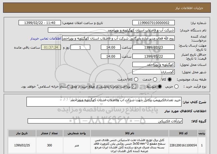
Task: Click the cable item description in row 1
Action: click(x=130, y=146)
